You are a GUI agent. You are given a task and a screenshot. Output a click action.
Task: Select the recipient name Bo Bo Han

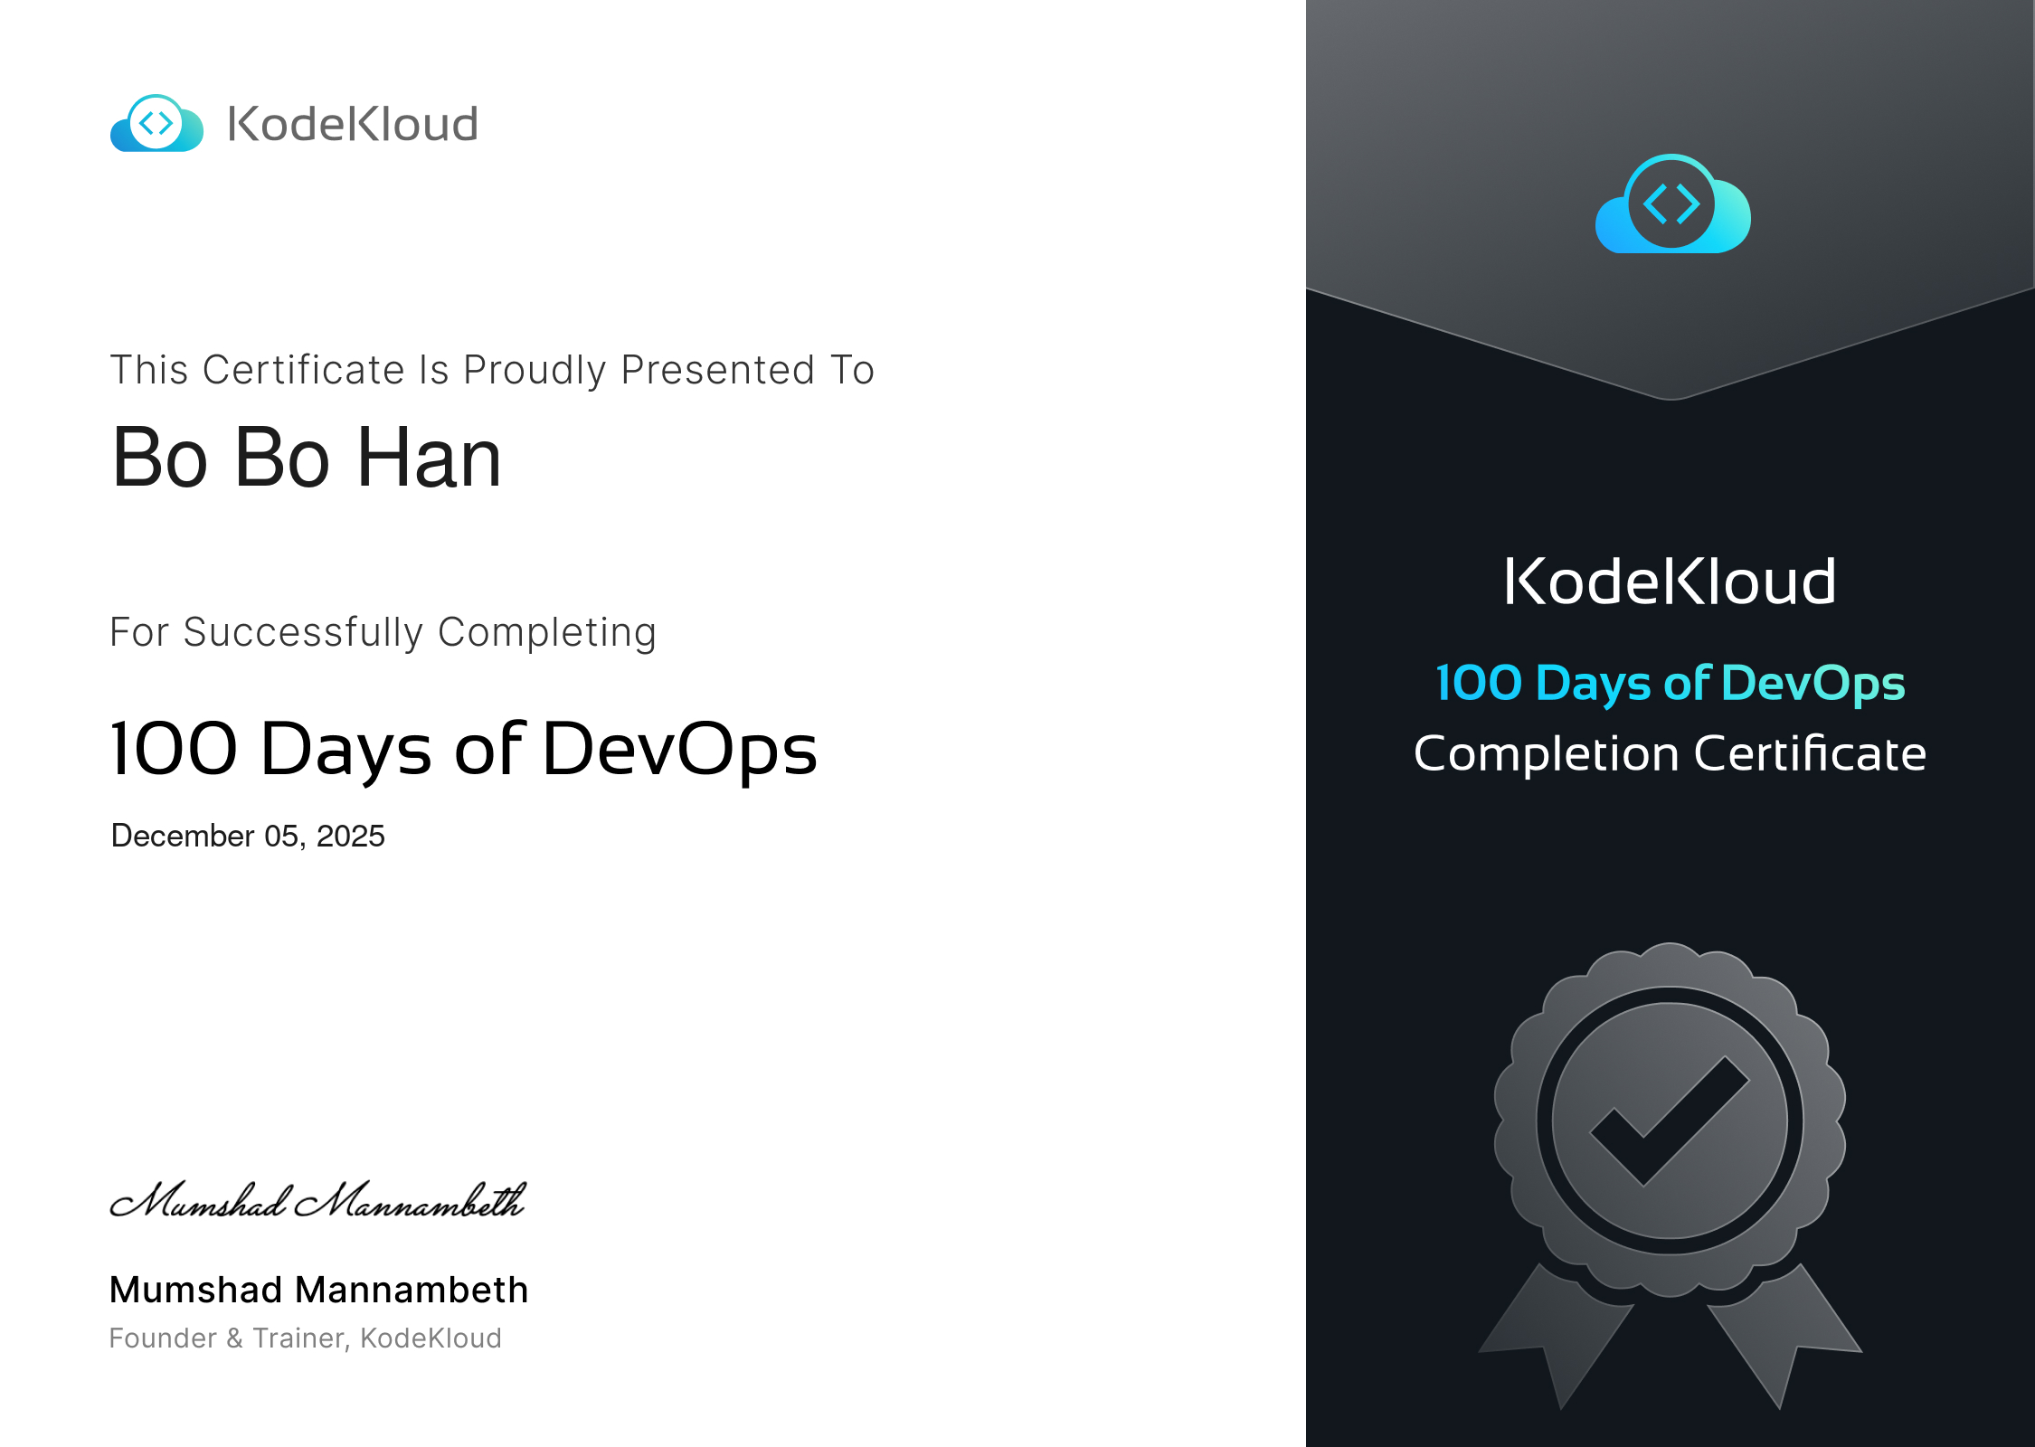306,458
